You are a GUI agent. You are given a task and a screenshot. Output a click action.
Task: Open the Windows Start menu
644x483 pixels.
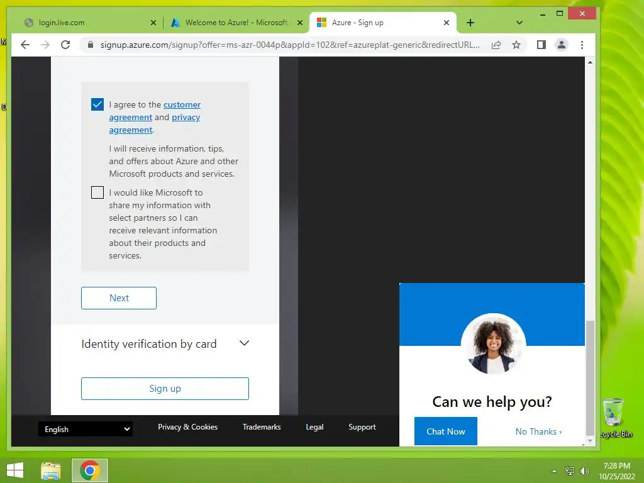(x=15, y=470)
